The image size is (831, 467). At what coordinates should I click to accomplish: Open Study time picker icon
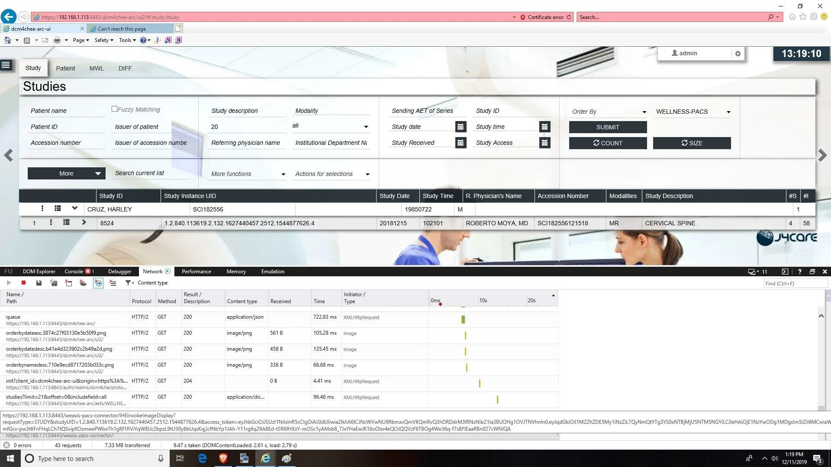(545, 127)
